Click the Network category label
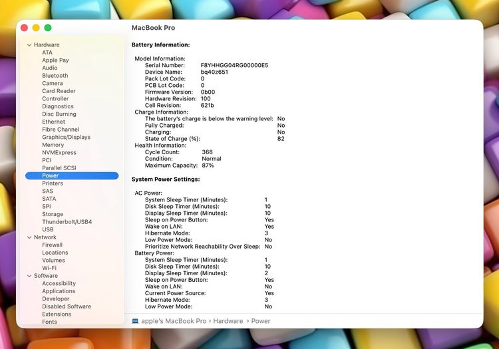The image size is (499, 349). pyautogui.click(x=45, y=237)
